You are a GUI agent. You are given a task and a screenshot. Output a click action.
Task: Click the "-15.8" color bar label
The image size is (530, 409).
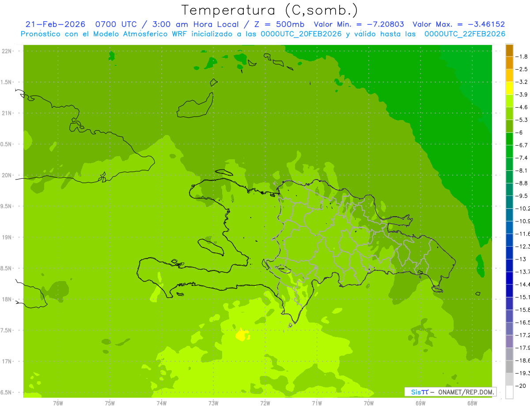[523, 310]
